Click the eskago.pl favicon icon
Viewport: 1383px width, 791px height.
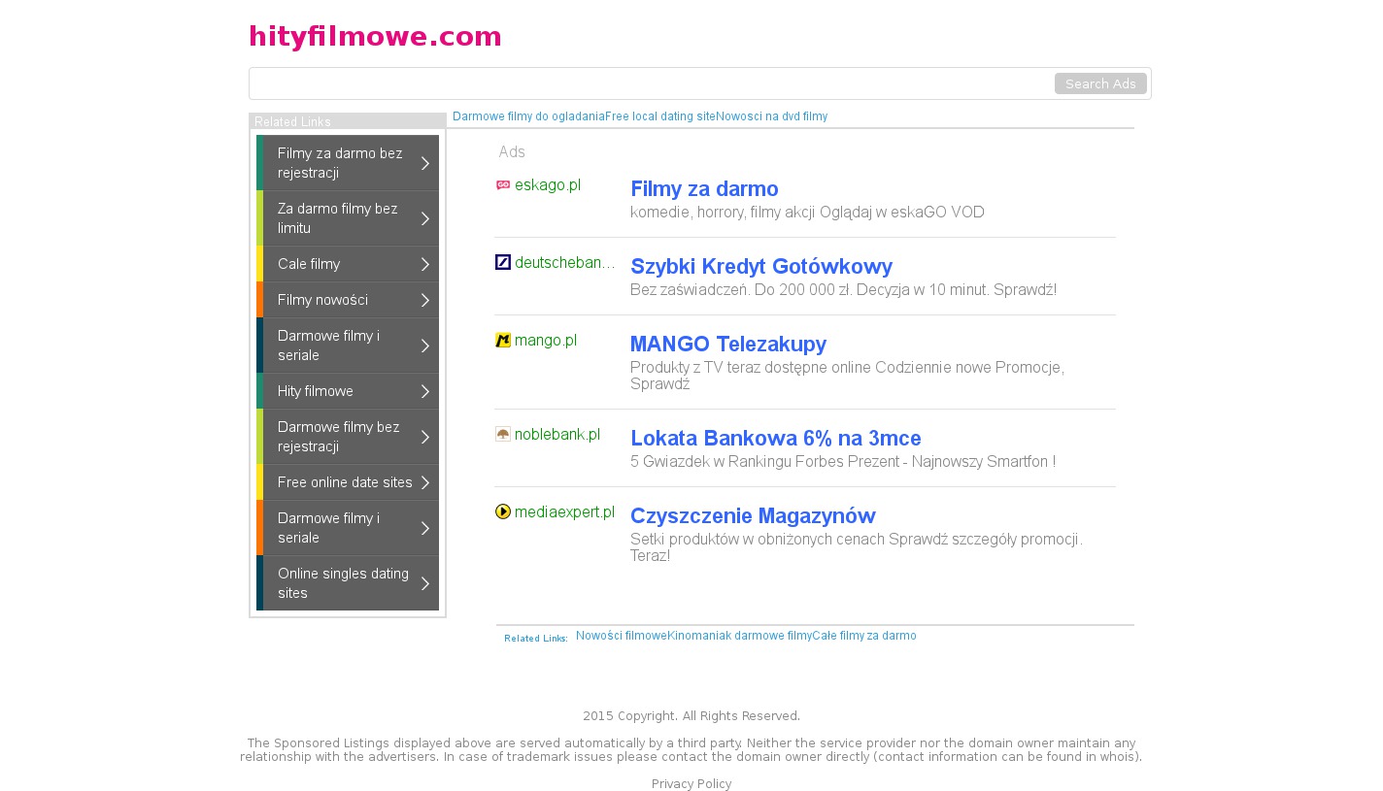(x=503, y=185)
